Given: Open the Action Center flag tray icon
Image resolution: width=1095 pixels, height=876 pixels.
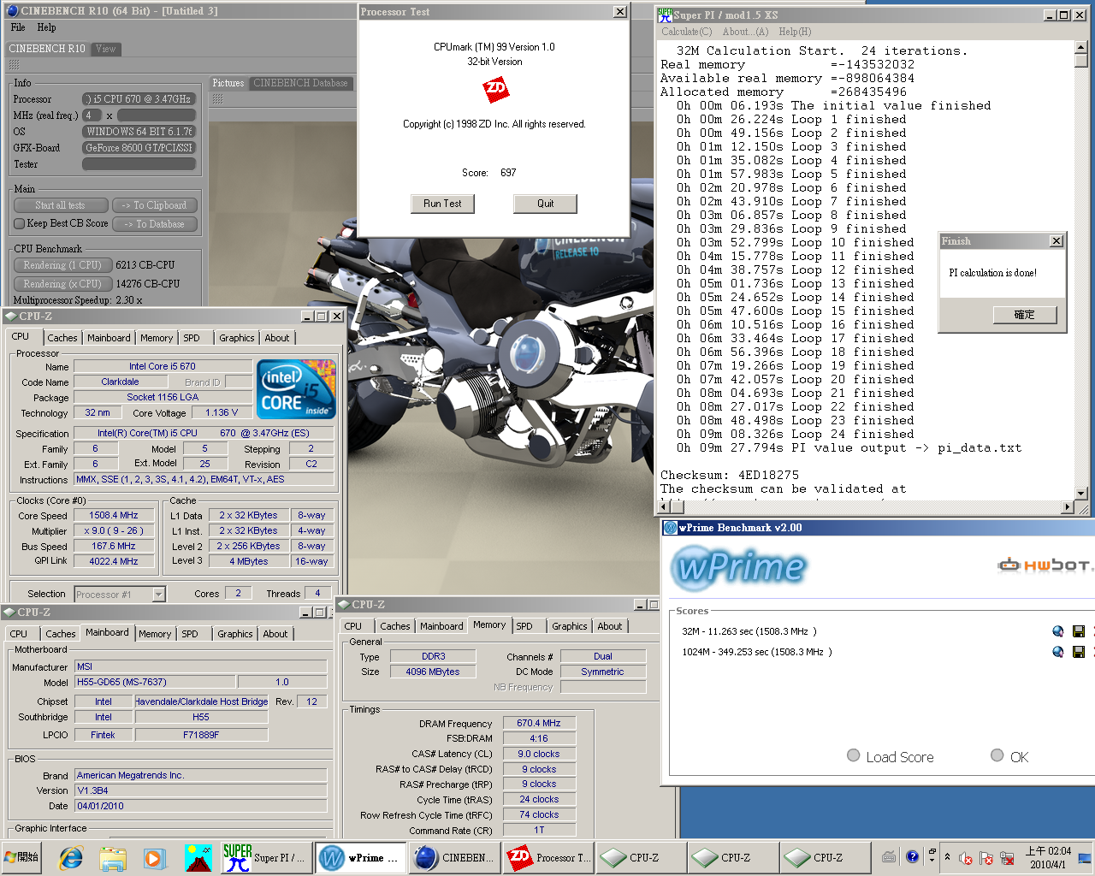Looking at the screenshot, I should (x=986, y=858).
